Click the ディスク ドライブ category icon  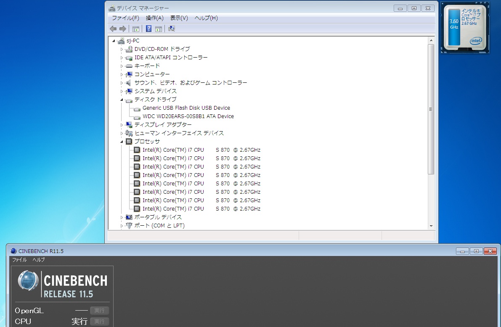click(129, 100)
